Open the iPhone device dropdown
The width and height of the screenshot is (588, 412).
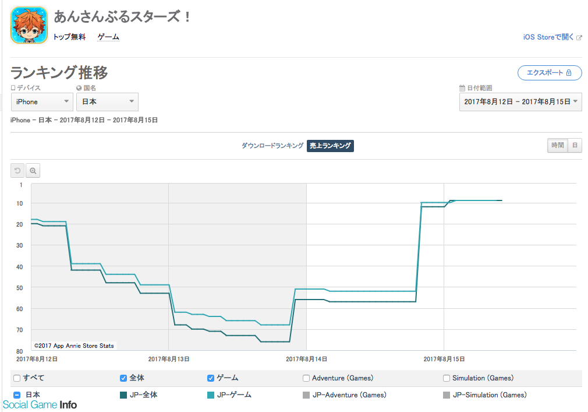(42, 101)
